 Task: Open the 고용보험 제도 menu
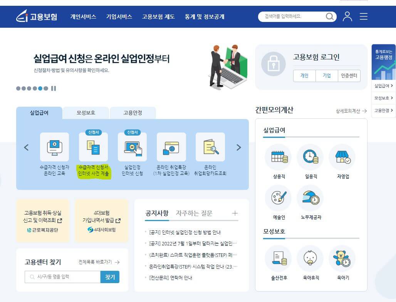158,17
